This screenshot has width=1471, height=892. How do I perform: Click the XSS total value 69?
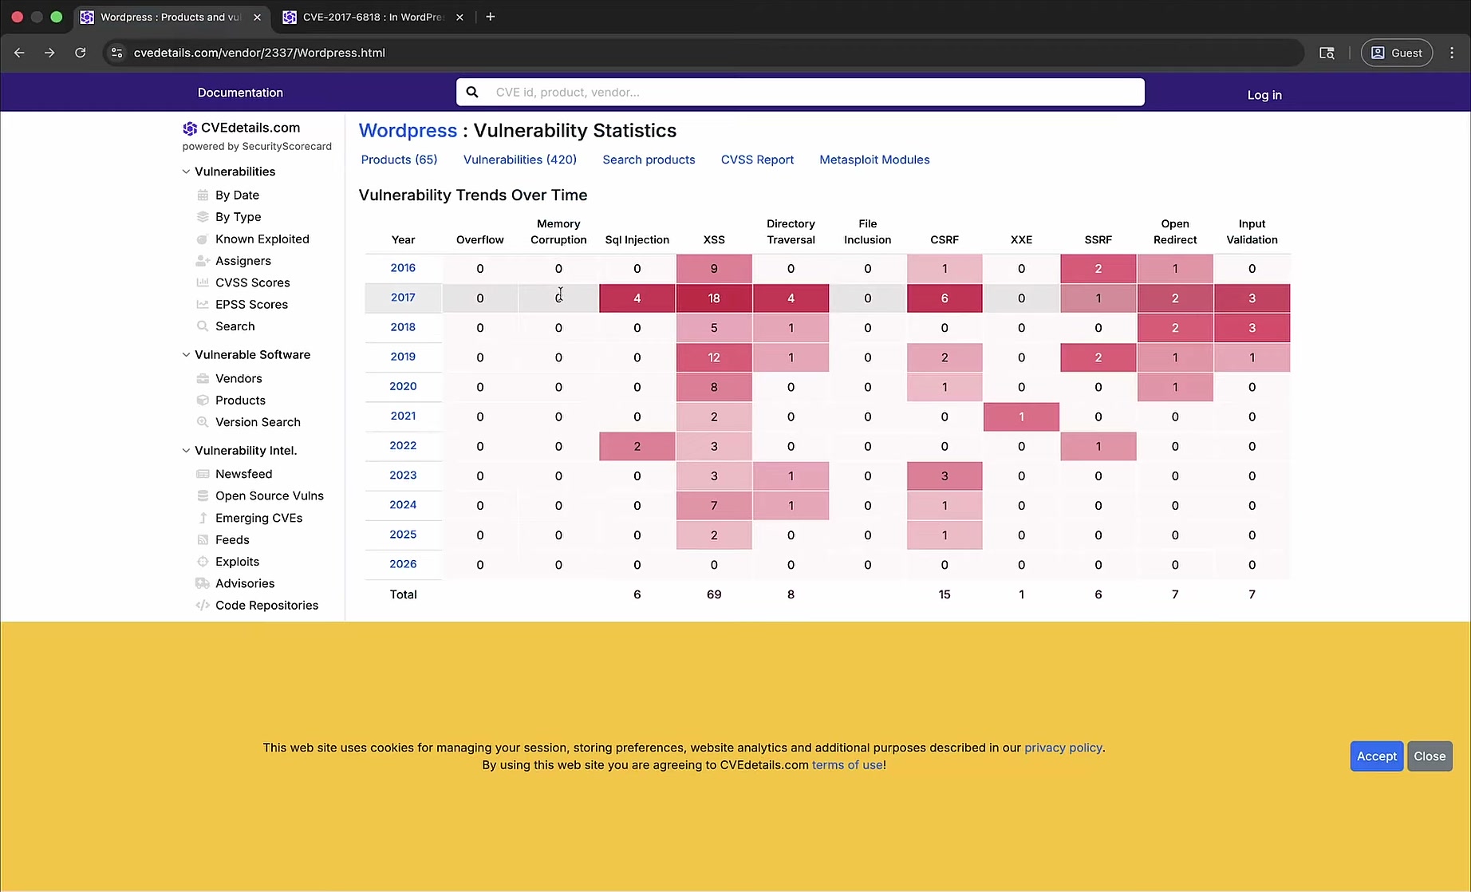coord(714,594)
